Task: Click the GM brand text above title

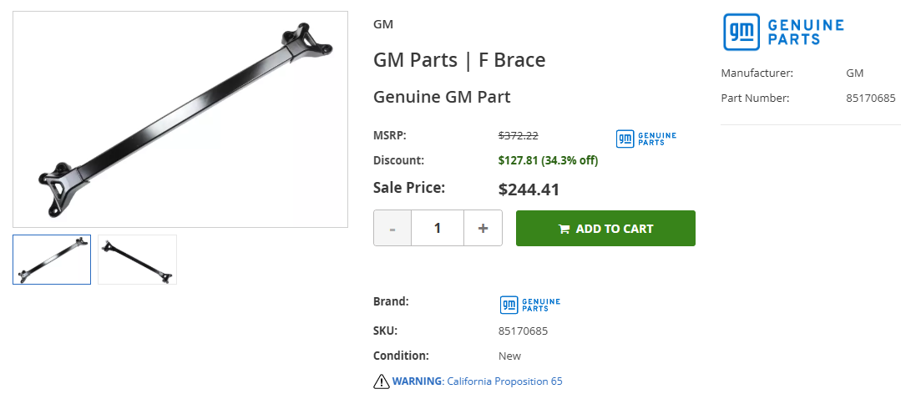Action: 383,24
